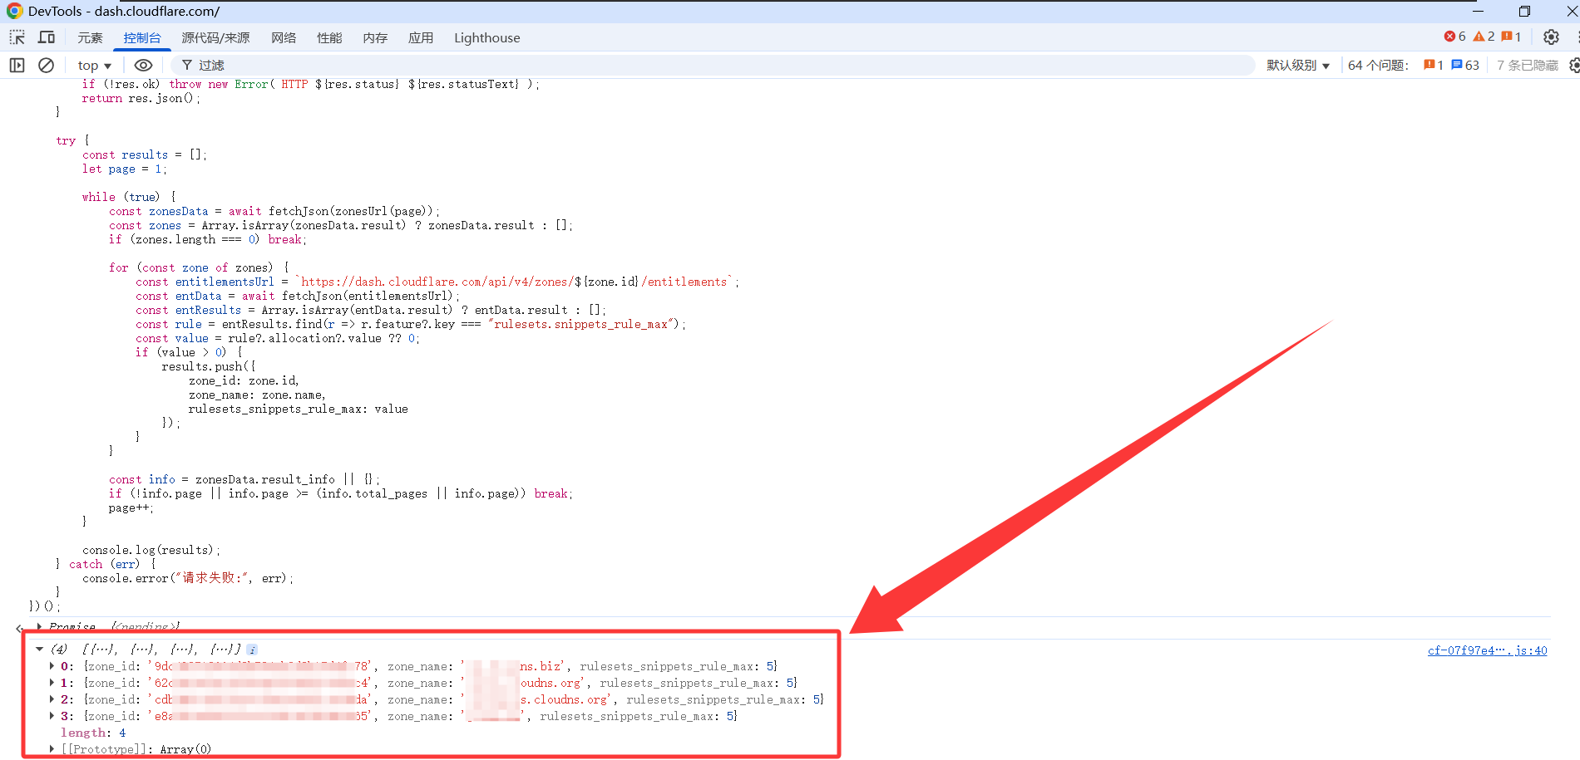The width and height of the screenshot is (1580, 760).
Task: Switch to the Lighthouse tab
Action: pyautogui.click(x=486, y=37)
